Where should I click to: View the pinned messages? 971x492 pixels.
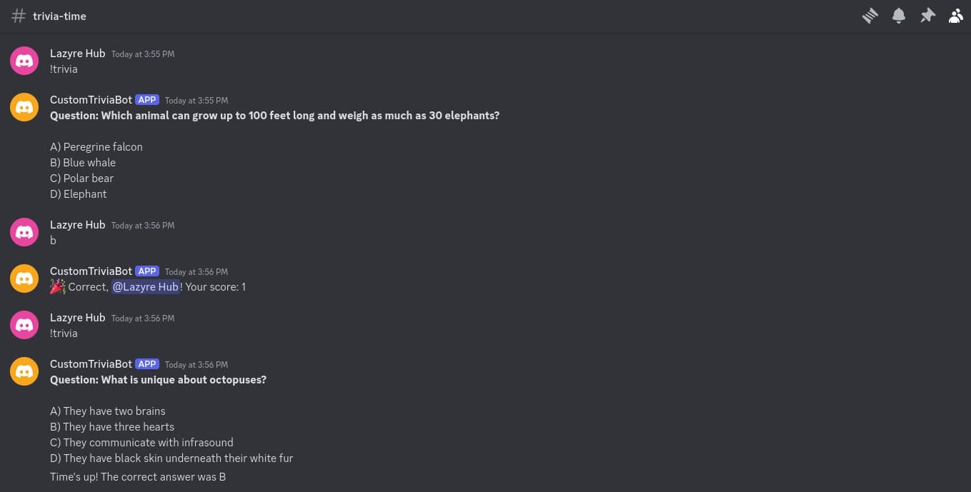click(x=927, y=15)
